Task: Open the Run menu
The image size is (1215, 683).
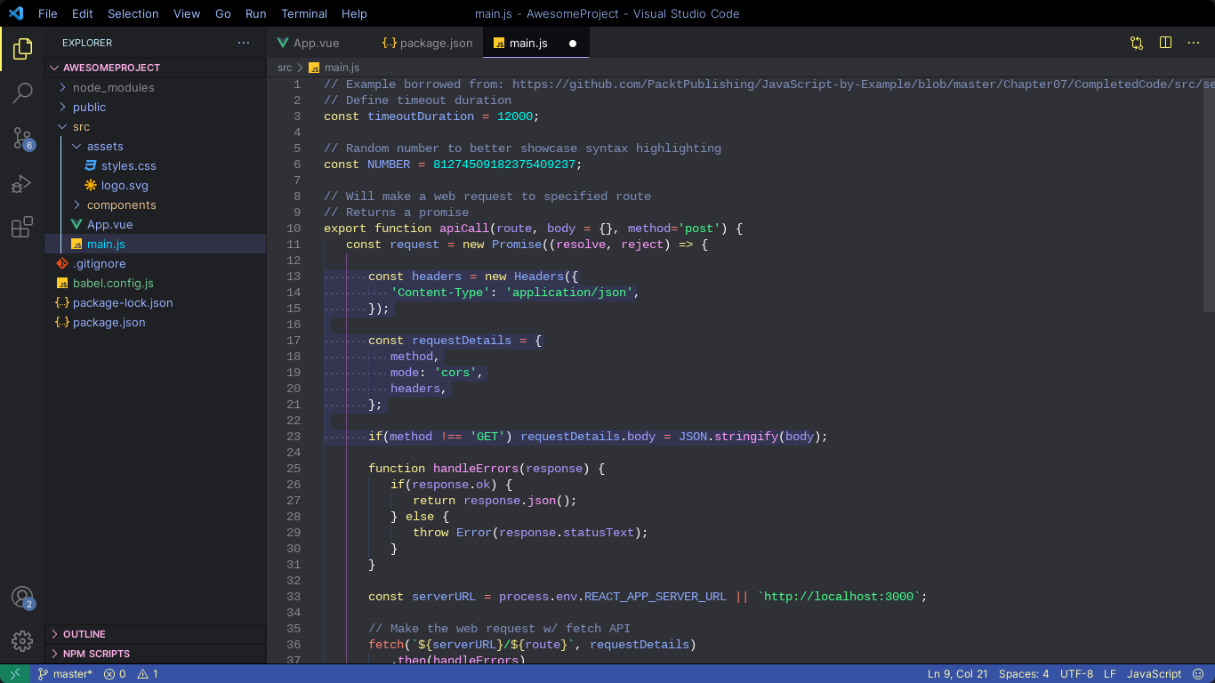Action: 256,13
